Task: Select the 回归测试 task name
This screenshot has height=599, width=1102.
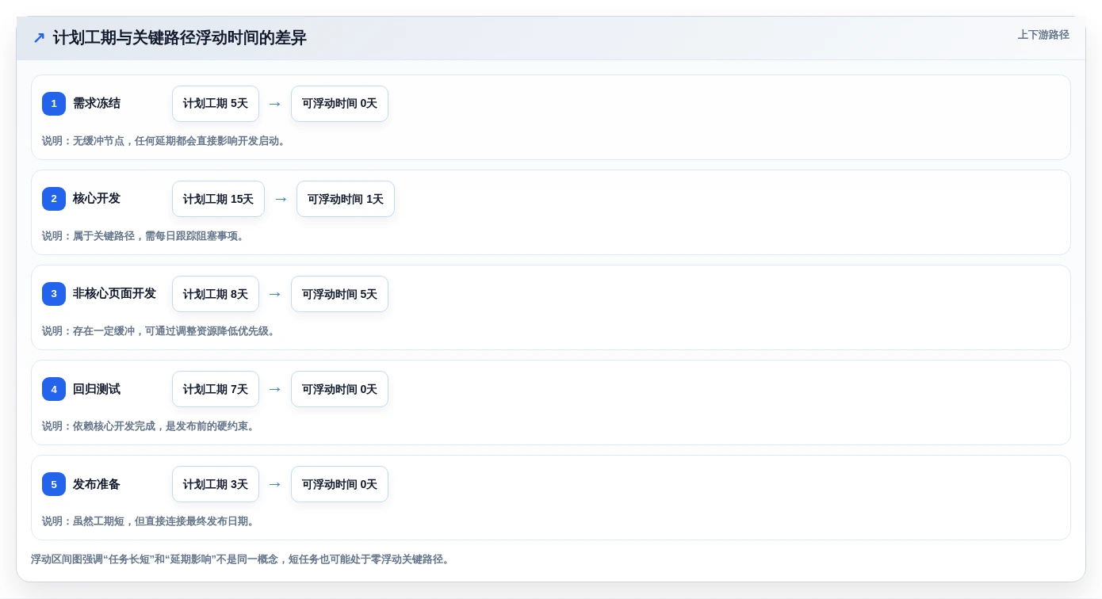Action: pyautogui.click(x=97, y=389)
